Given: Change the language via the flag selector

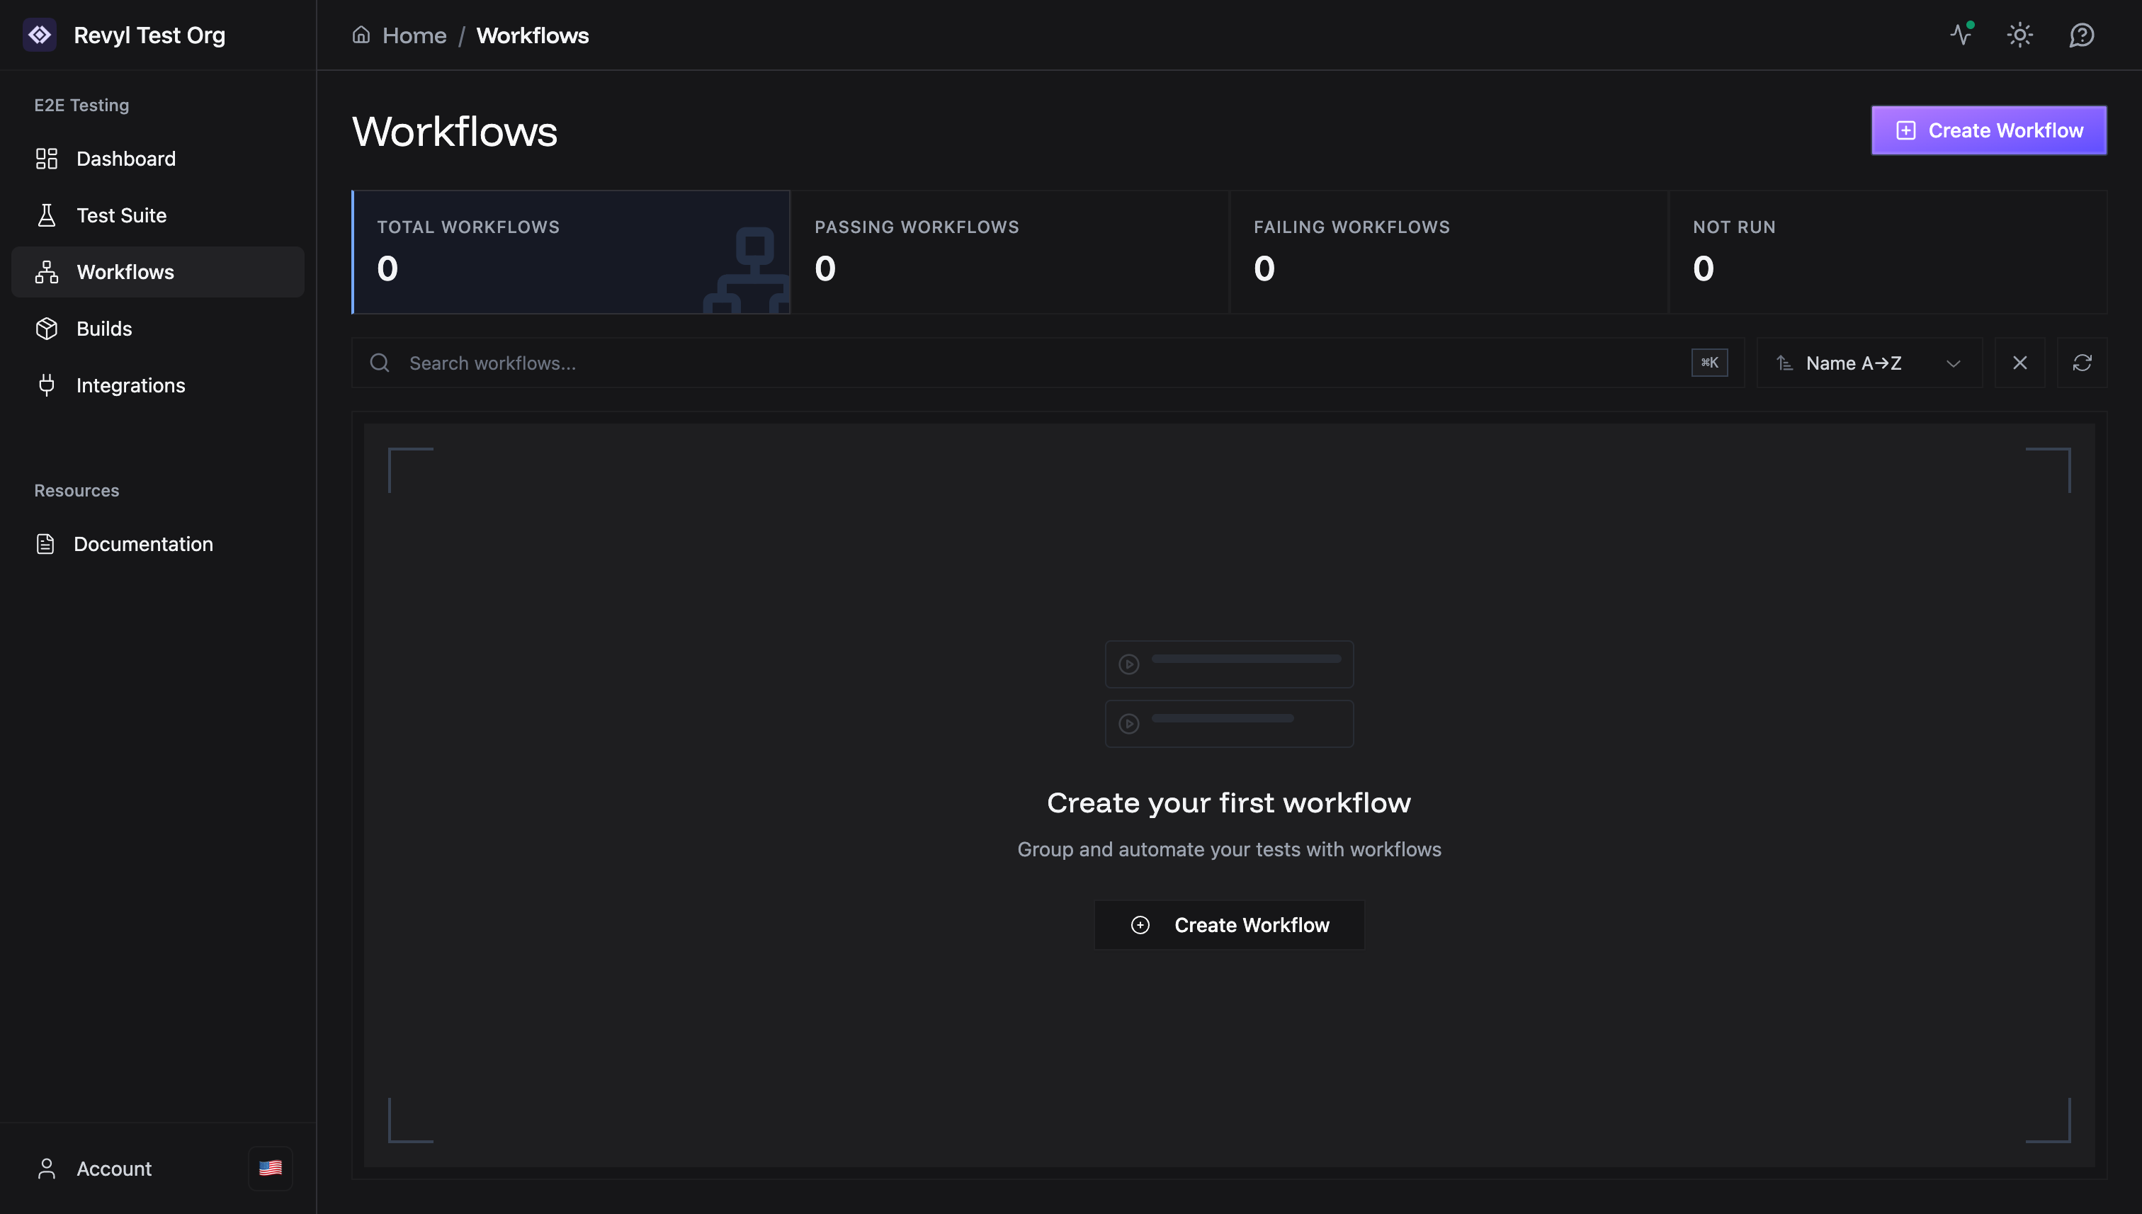Looking at the screenshot, I should [x=269, y=1167].
